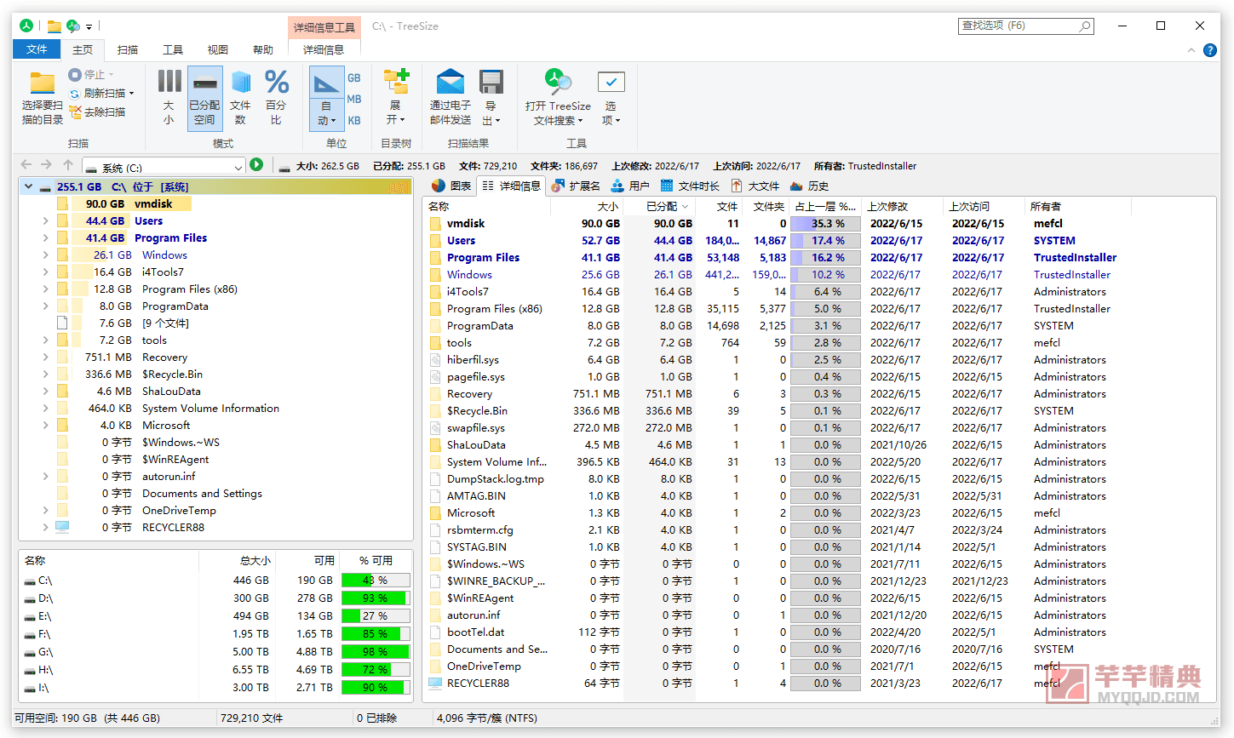Set display unit to MB
Image resolution: width=1234 pixels, height=738 pixels.
click(354, 99)
